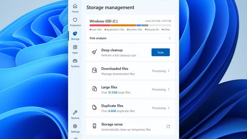The image size is (247, 139).
Task: Select the Apps label in sidebar
Action: (x=75, y=53)
